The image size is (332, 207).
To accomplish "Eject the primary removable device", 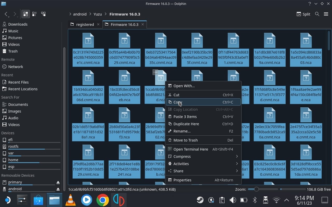I will click(58, 182).
